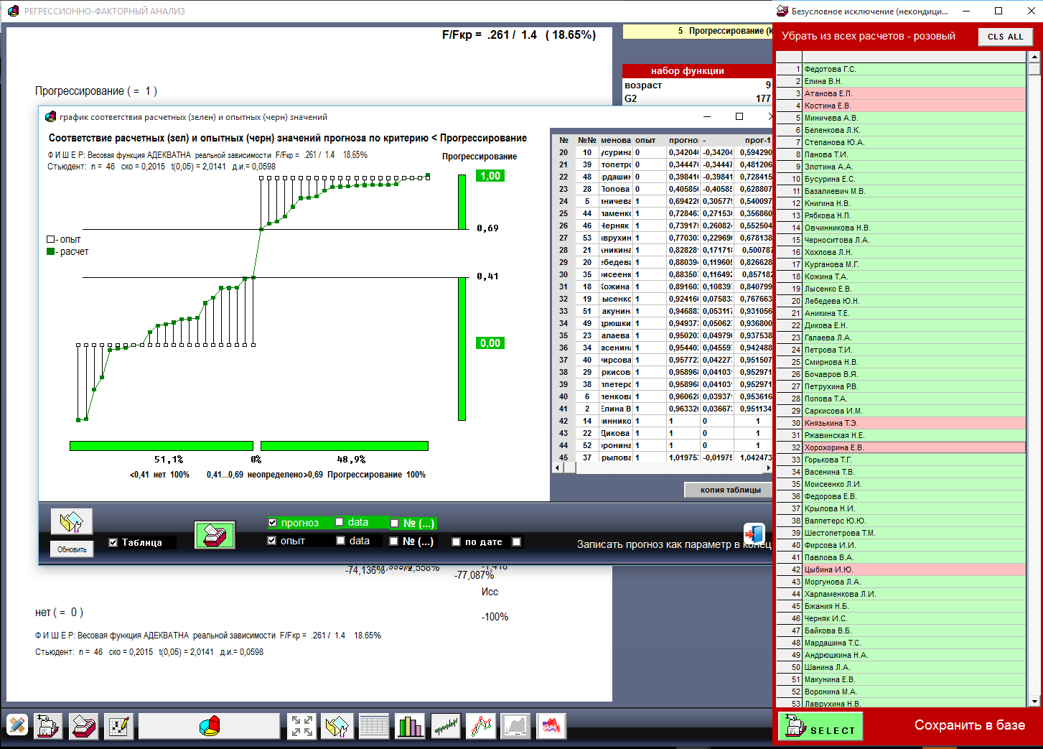This screenshot has height=749, width=1043.
Task: Click the crossword grid with pencil icon
Action: [118, 726]
